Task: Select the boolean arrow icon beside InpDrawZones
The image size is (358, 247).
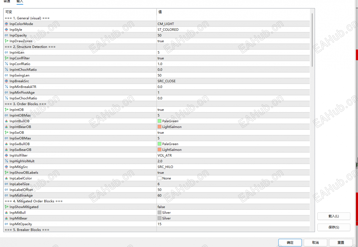Action: coord(6,41)
